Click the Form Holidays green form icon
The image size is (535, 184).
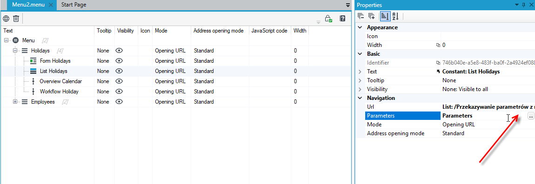click(x=33, y=61)
